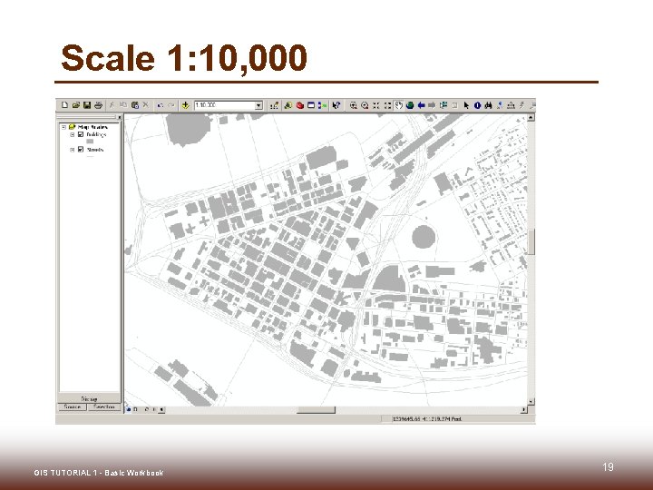Click the vertical scrollbar up arrow
Screen dimensions: 653x490
tap(531, 117)
